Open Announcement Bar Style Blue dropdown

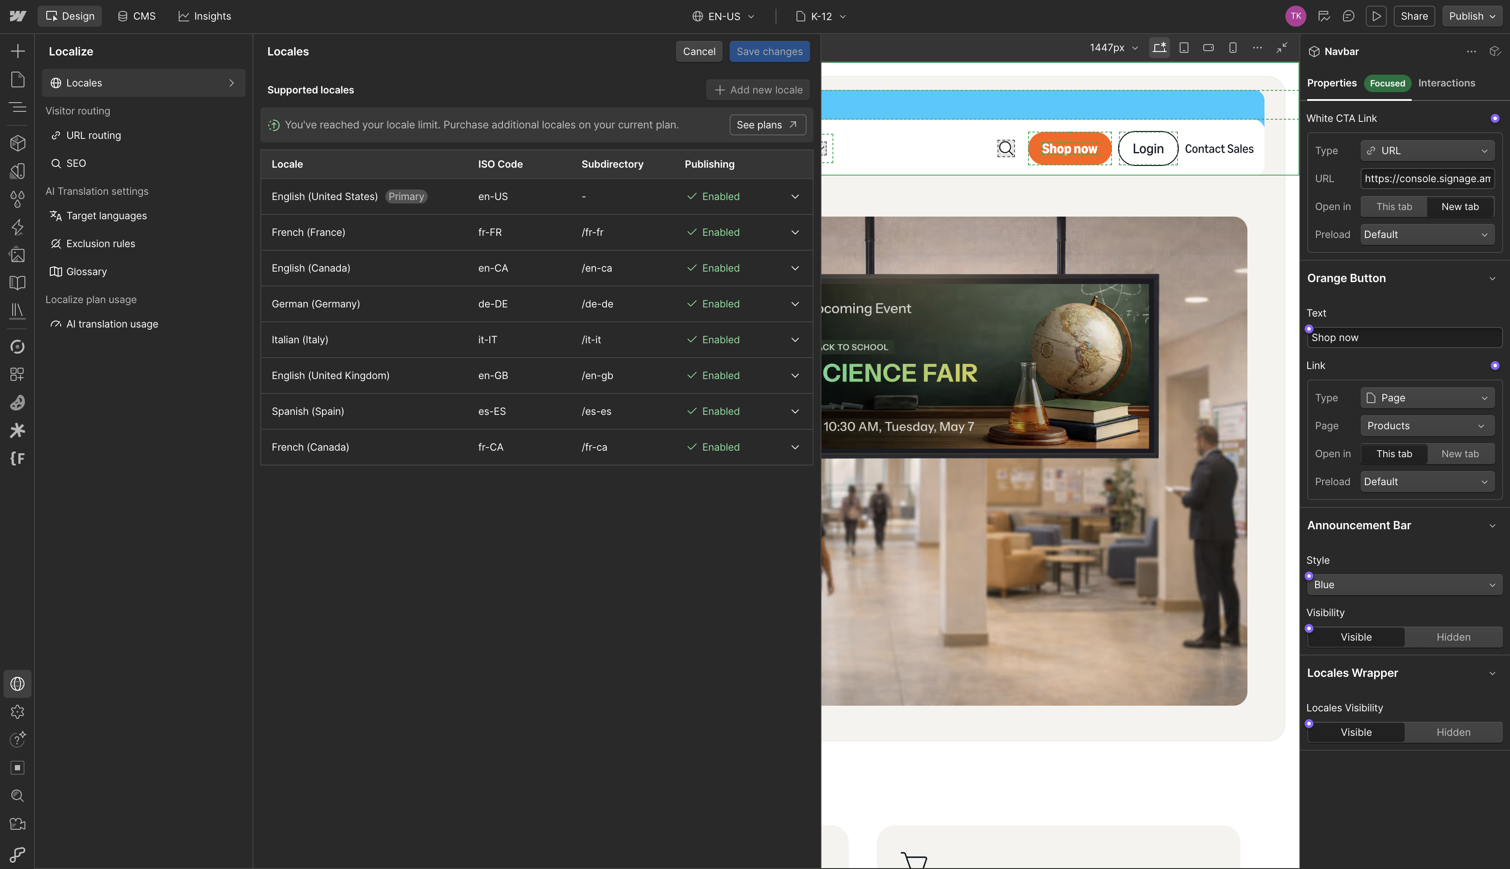[x=1404, y=585]
